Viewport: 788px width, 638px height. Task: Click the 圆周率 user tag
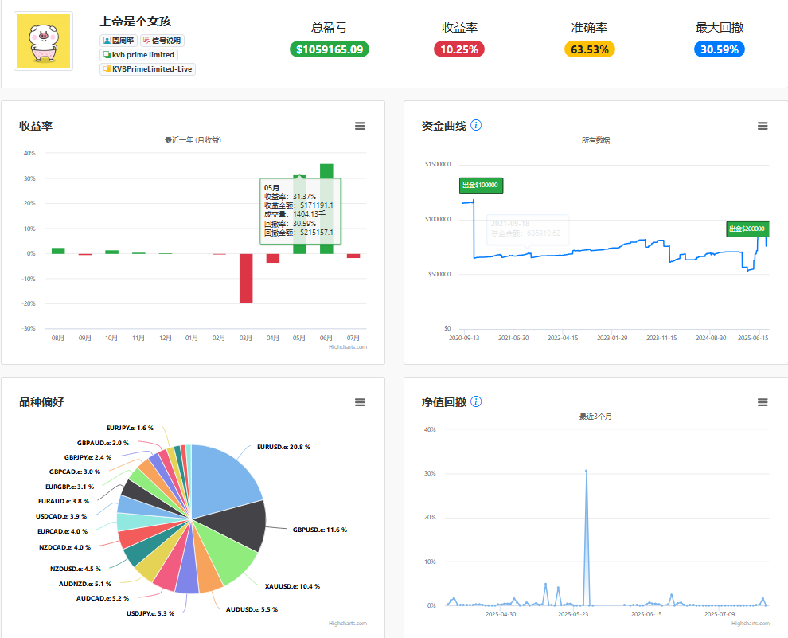[119, 40]
